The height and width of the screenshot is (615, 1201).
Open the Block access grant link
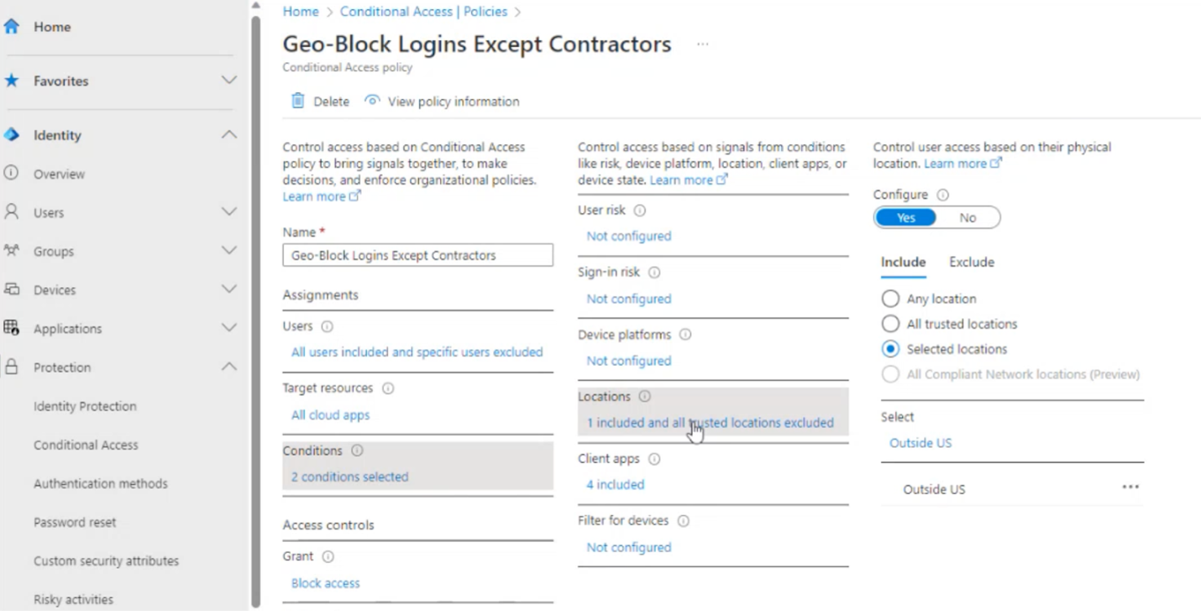[325, 583]
